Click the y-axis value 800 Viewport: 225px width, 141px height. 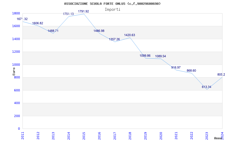coord(17,77)
